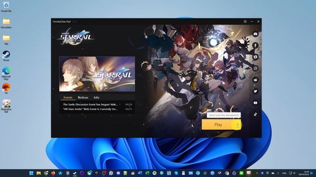Image resolution: width=316 pixels, height=177 pixels.
Task: Click the Play button
Action: coord(218,124)
